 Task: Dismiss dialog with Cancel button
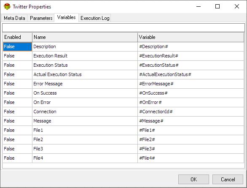coord(228,179)
